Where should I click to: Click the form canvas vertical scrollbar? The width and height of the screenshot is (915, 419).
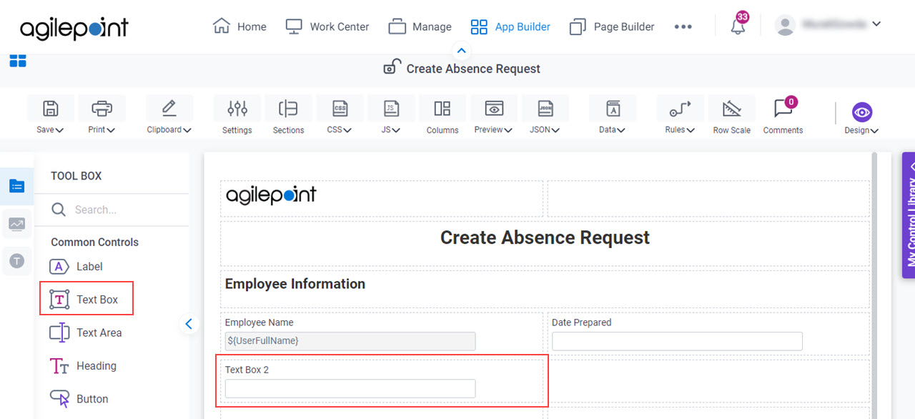point(874,286)
